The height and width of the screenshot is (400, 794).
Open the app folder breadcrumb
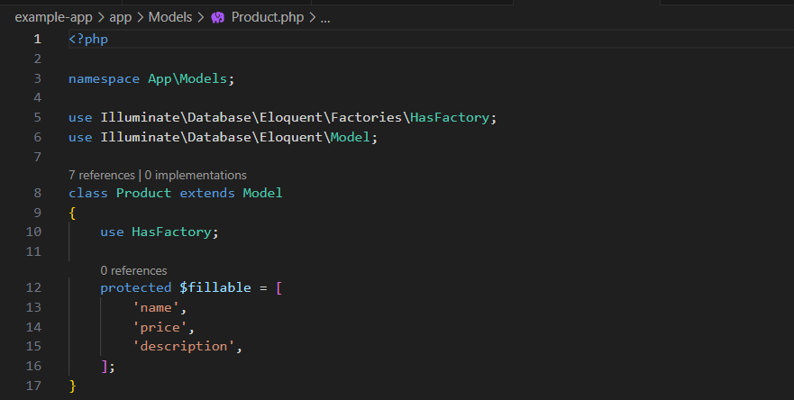tap(121, 17)
